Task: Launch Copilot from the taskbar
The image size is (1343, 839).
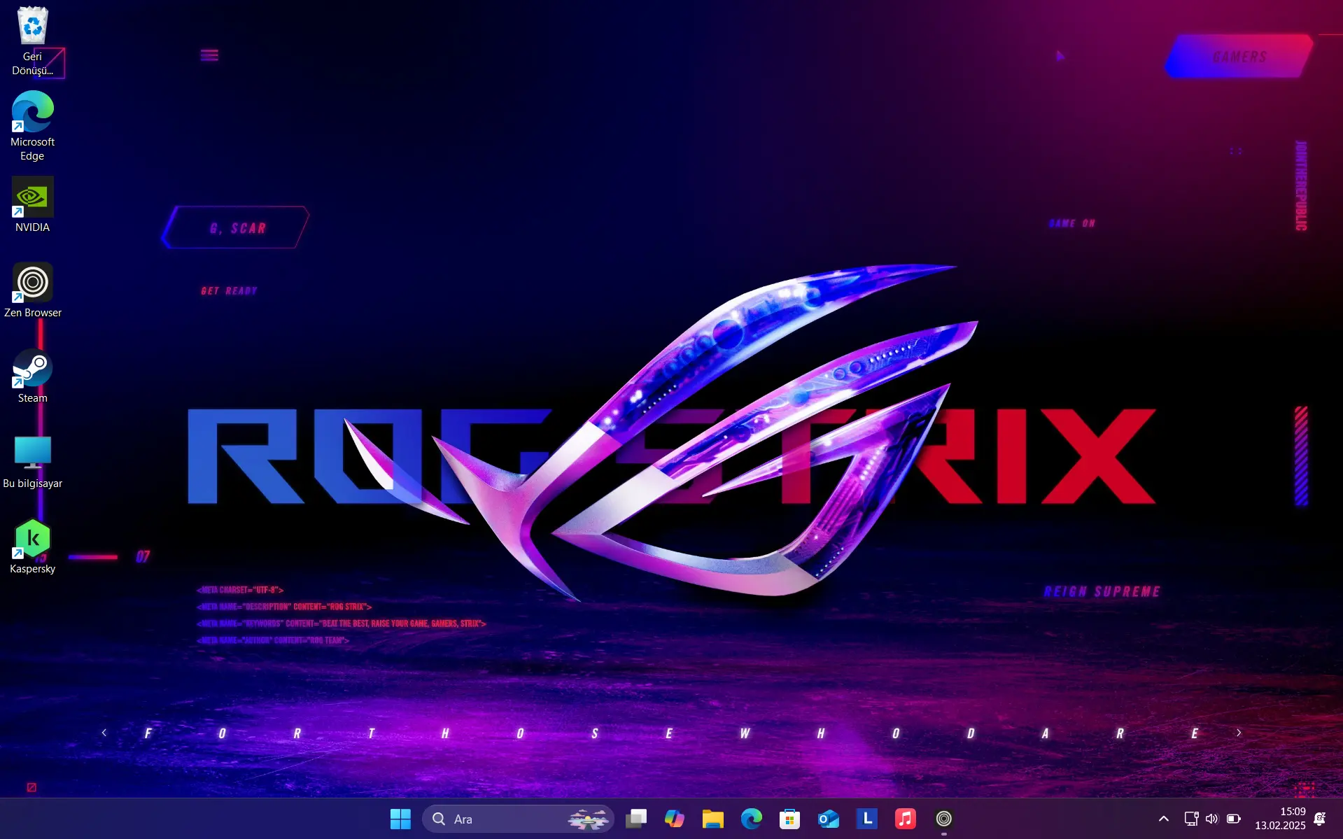Action: [674, 819]
